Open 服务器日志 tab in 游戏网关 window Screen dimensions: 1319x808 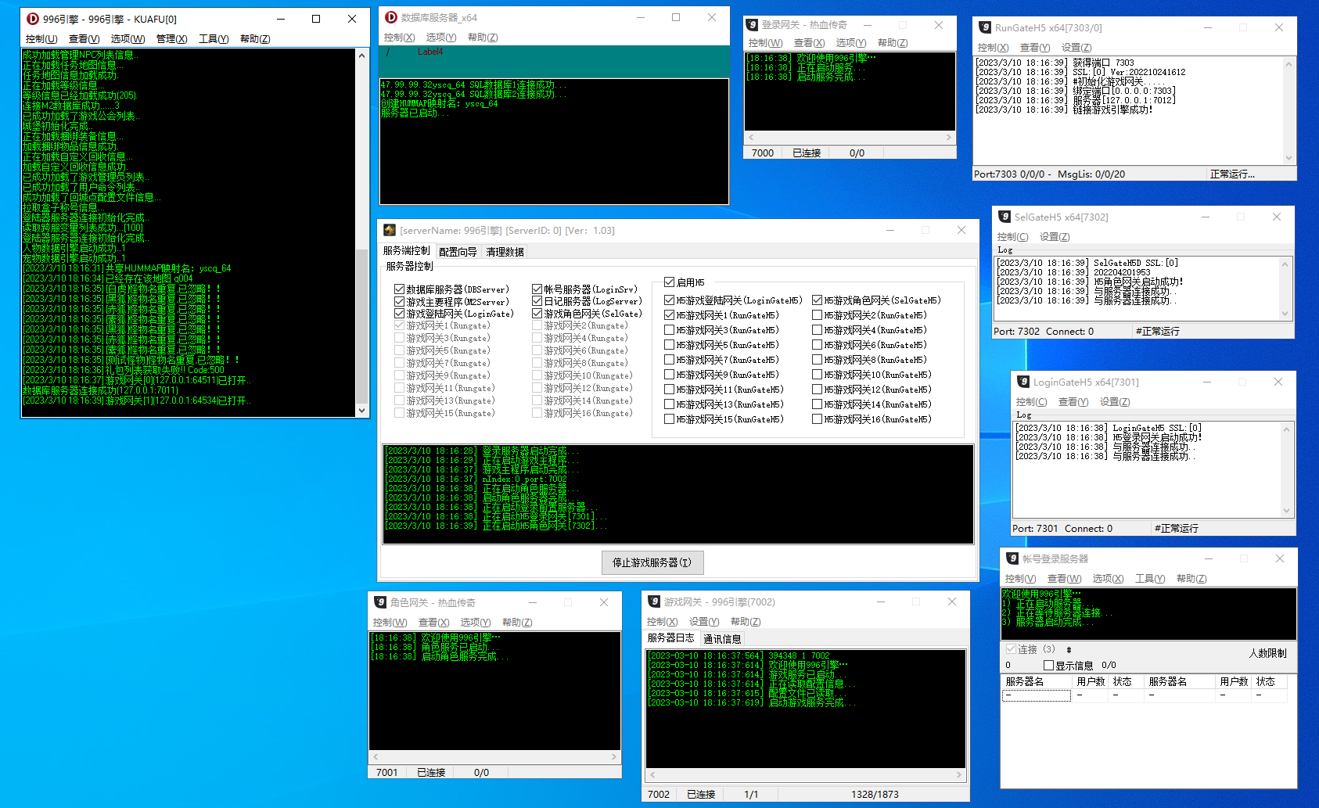[x=670, y=638]
